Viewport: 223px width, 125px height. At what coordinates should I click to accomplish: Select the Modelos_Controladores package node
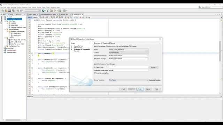(x=18, y=32)
